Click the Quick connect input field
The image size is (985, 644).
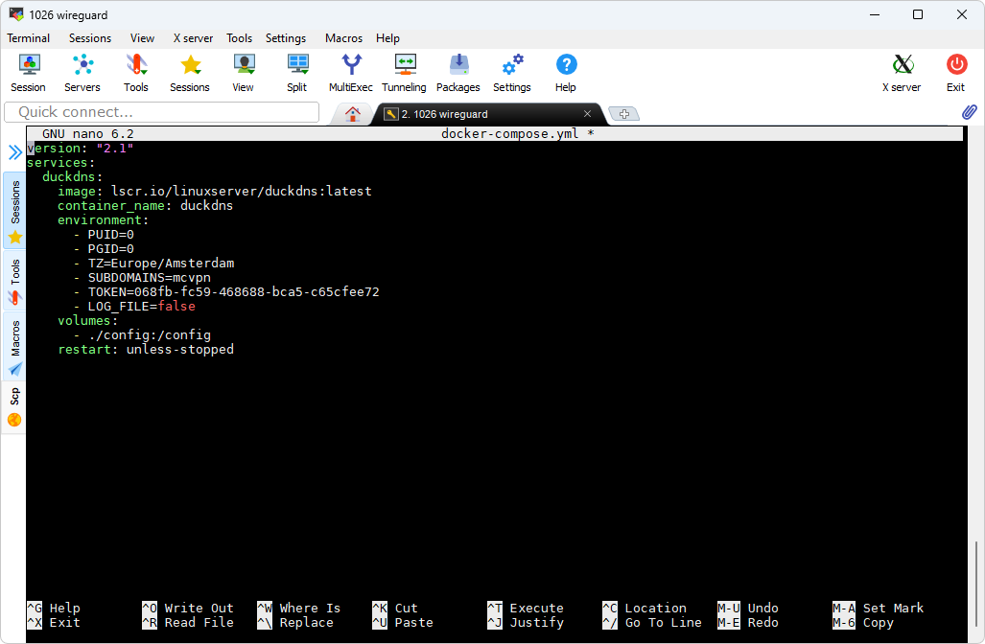[161, 112]
